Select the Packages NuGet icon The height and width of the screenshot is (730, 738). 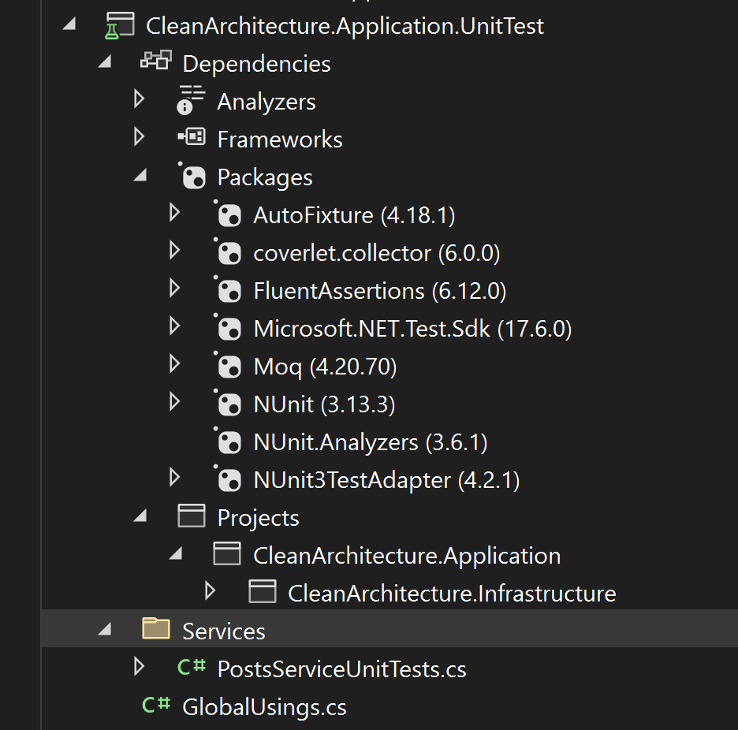192,176
